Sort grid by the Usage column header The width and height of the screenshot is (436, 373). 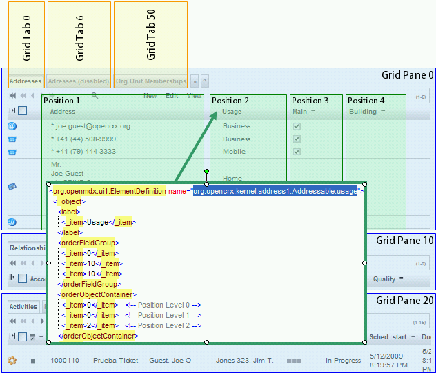pyautogui.click(x=232, y=112)
